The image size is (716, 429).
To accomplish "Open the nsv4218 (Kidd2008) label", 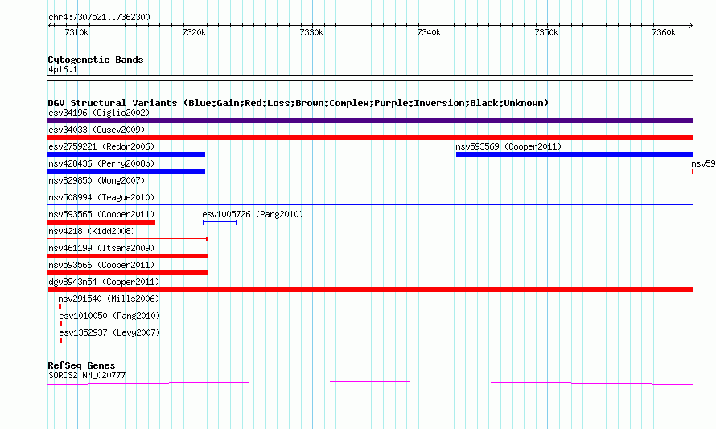I will pos(92,231).
